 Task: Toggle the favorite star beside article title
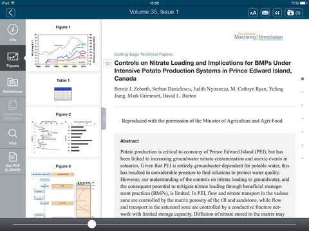[108, 64]
